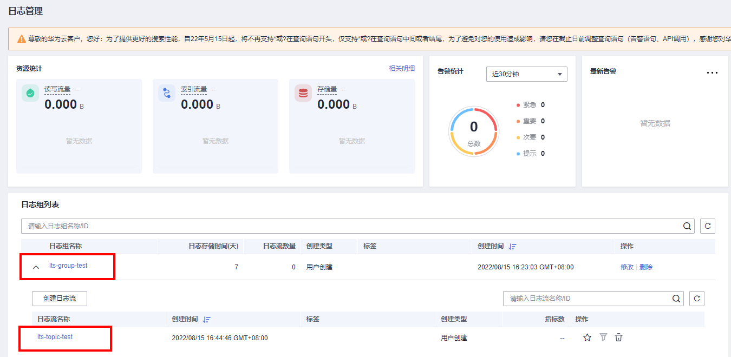This screenshot has height=357, width=731.
Task: Sort log streams by creation time
Action: click(x=206, y=319)
